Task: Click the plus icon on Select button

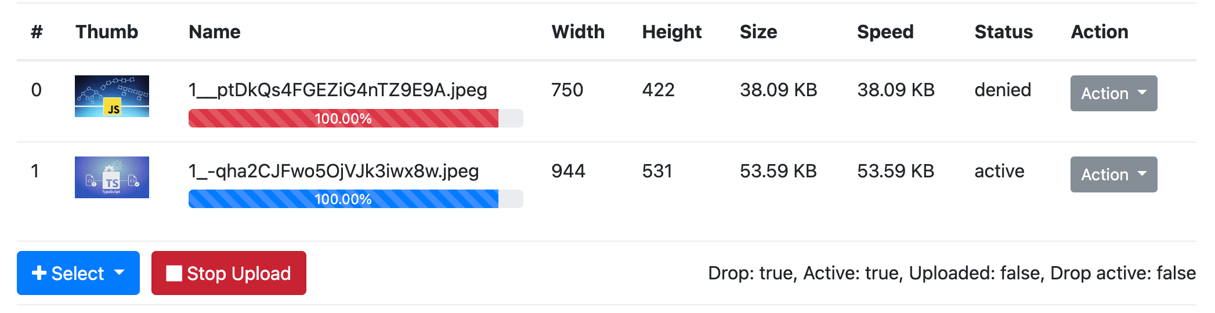Action: click(x=39, y=273)
